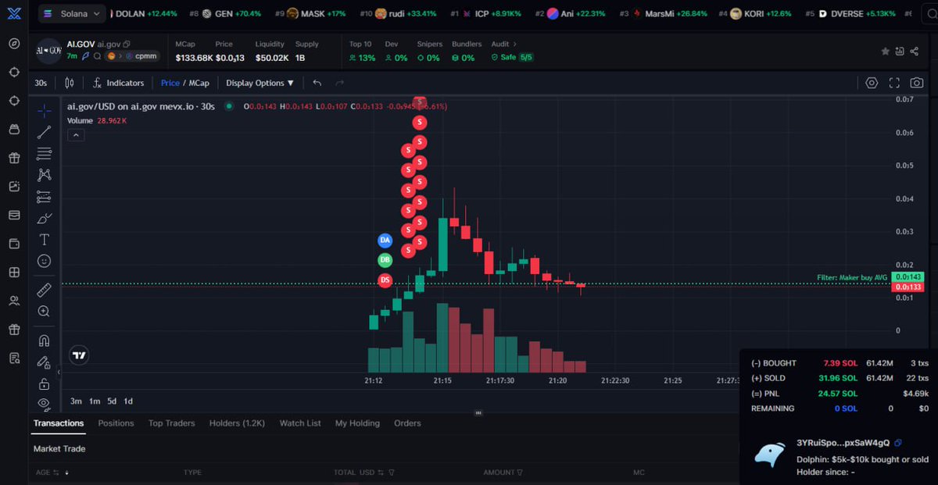Switch to the Top Traders tab
The width and height of the screenshot is (938, 485).
coord(171,423)
